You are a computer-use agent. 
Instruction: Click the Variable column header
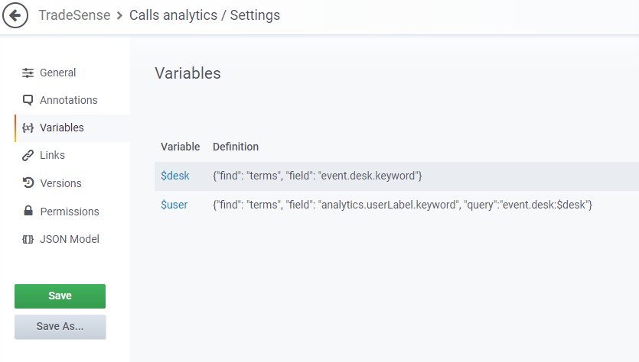180,147
